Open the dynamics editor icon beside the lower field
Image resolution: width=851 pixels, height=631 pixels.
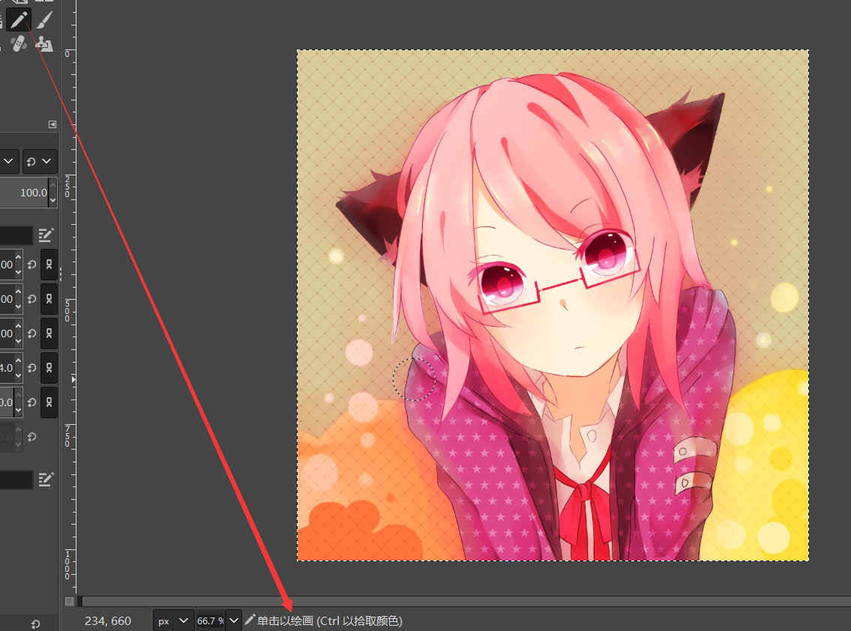(x=46, y=479)
